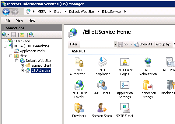Viewport: 175px width, 124px height.
Task: Open the View menu
Action: [19, 20]
